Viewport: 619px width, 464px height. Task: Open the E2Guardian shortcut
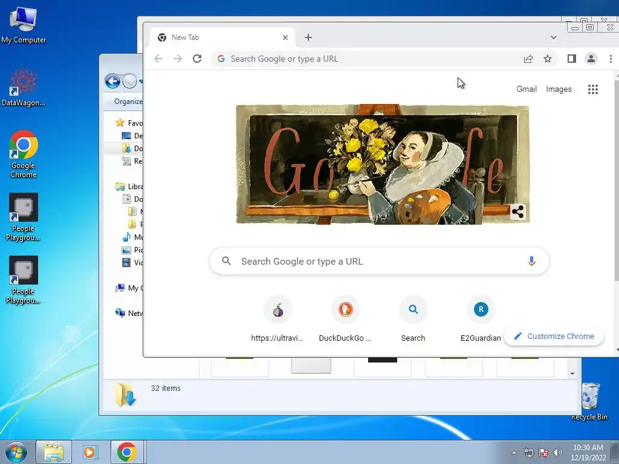(x=481, y=319)
